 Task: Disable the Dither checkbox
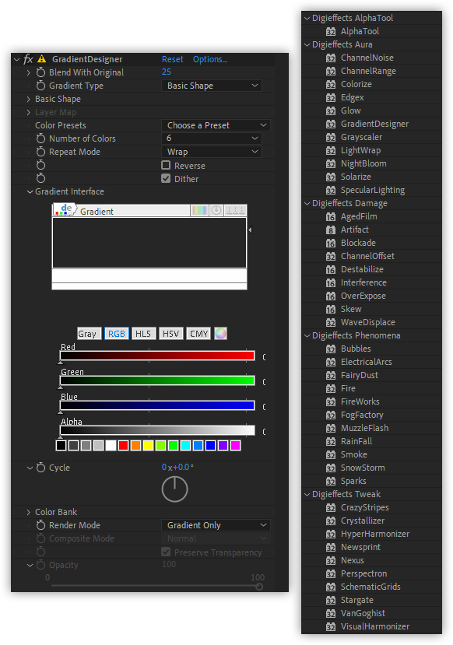pos(166,178)
